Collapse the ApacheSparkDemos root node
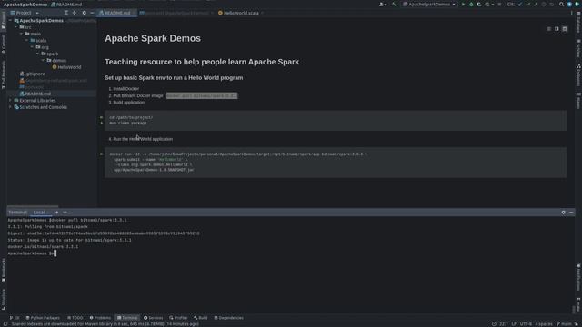The height and width of the screenshot is (327, 582). (10, 20)
